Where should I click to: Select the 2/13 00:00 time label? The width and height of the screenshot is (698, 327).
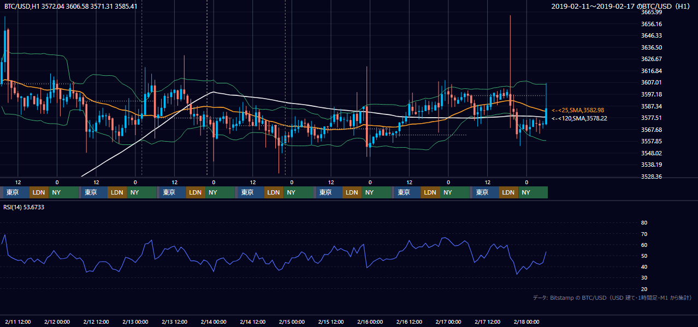[x=136, y=322]
